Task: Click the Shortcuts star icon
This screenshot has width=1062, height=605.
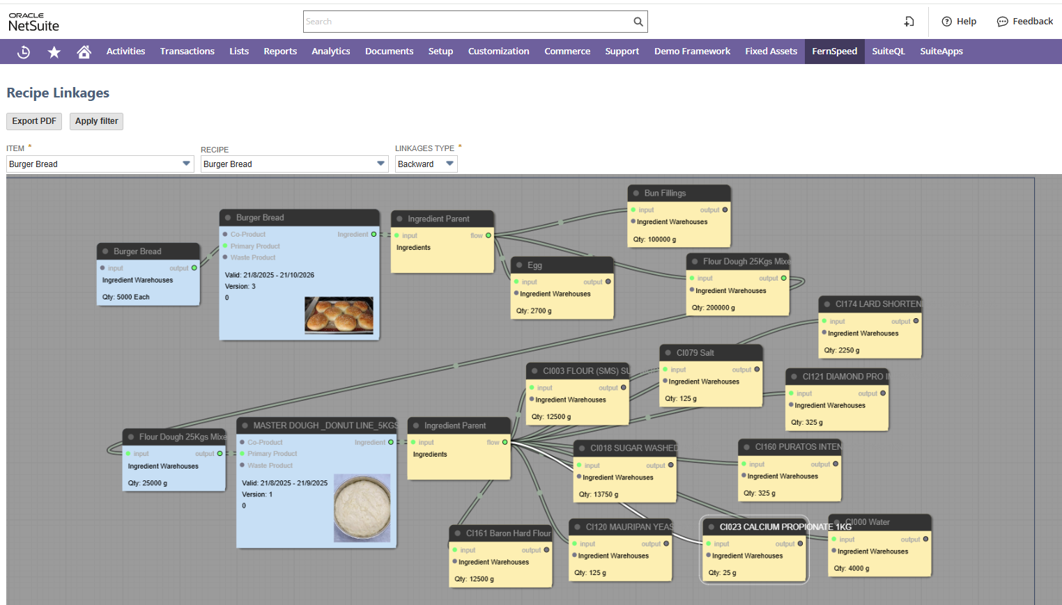Action: (54, 52)
